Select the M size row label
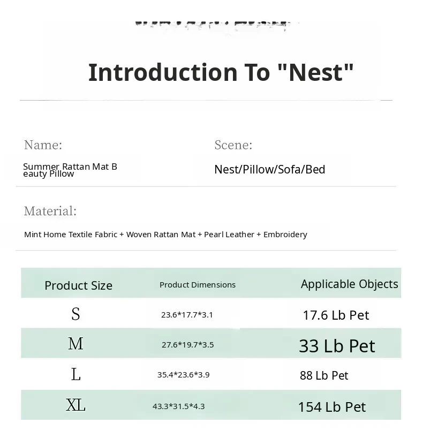 pos(75,344)
